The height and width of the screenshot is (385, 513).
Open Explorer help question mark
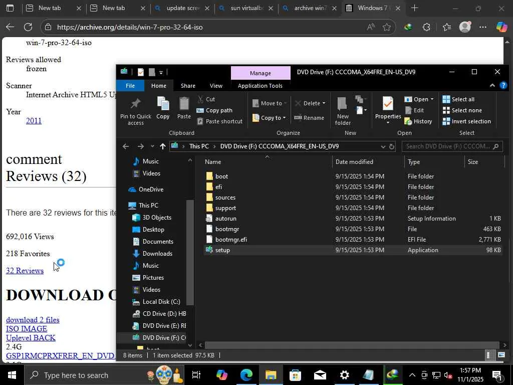point(503,85)
